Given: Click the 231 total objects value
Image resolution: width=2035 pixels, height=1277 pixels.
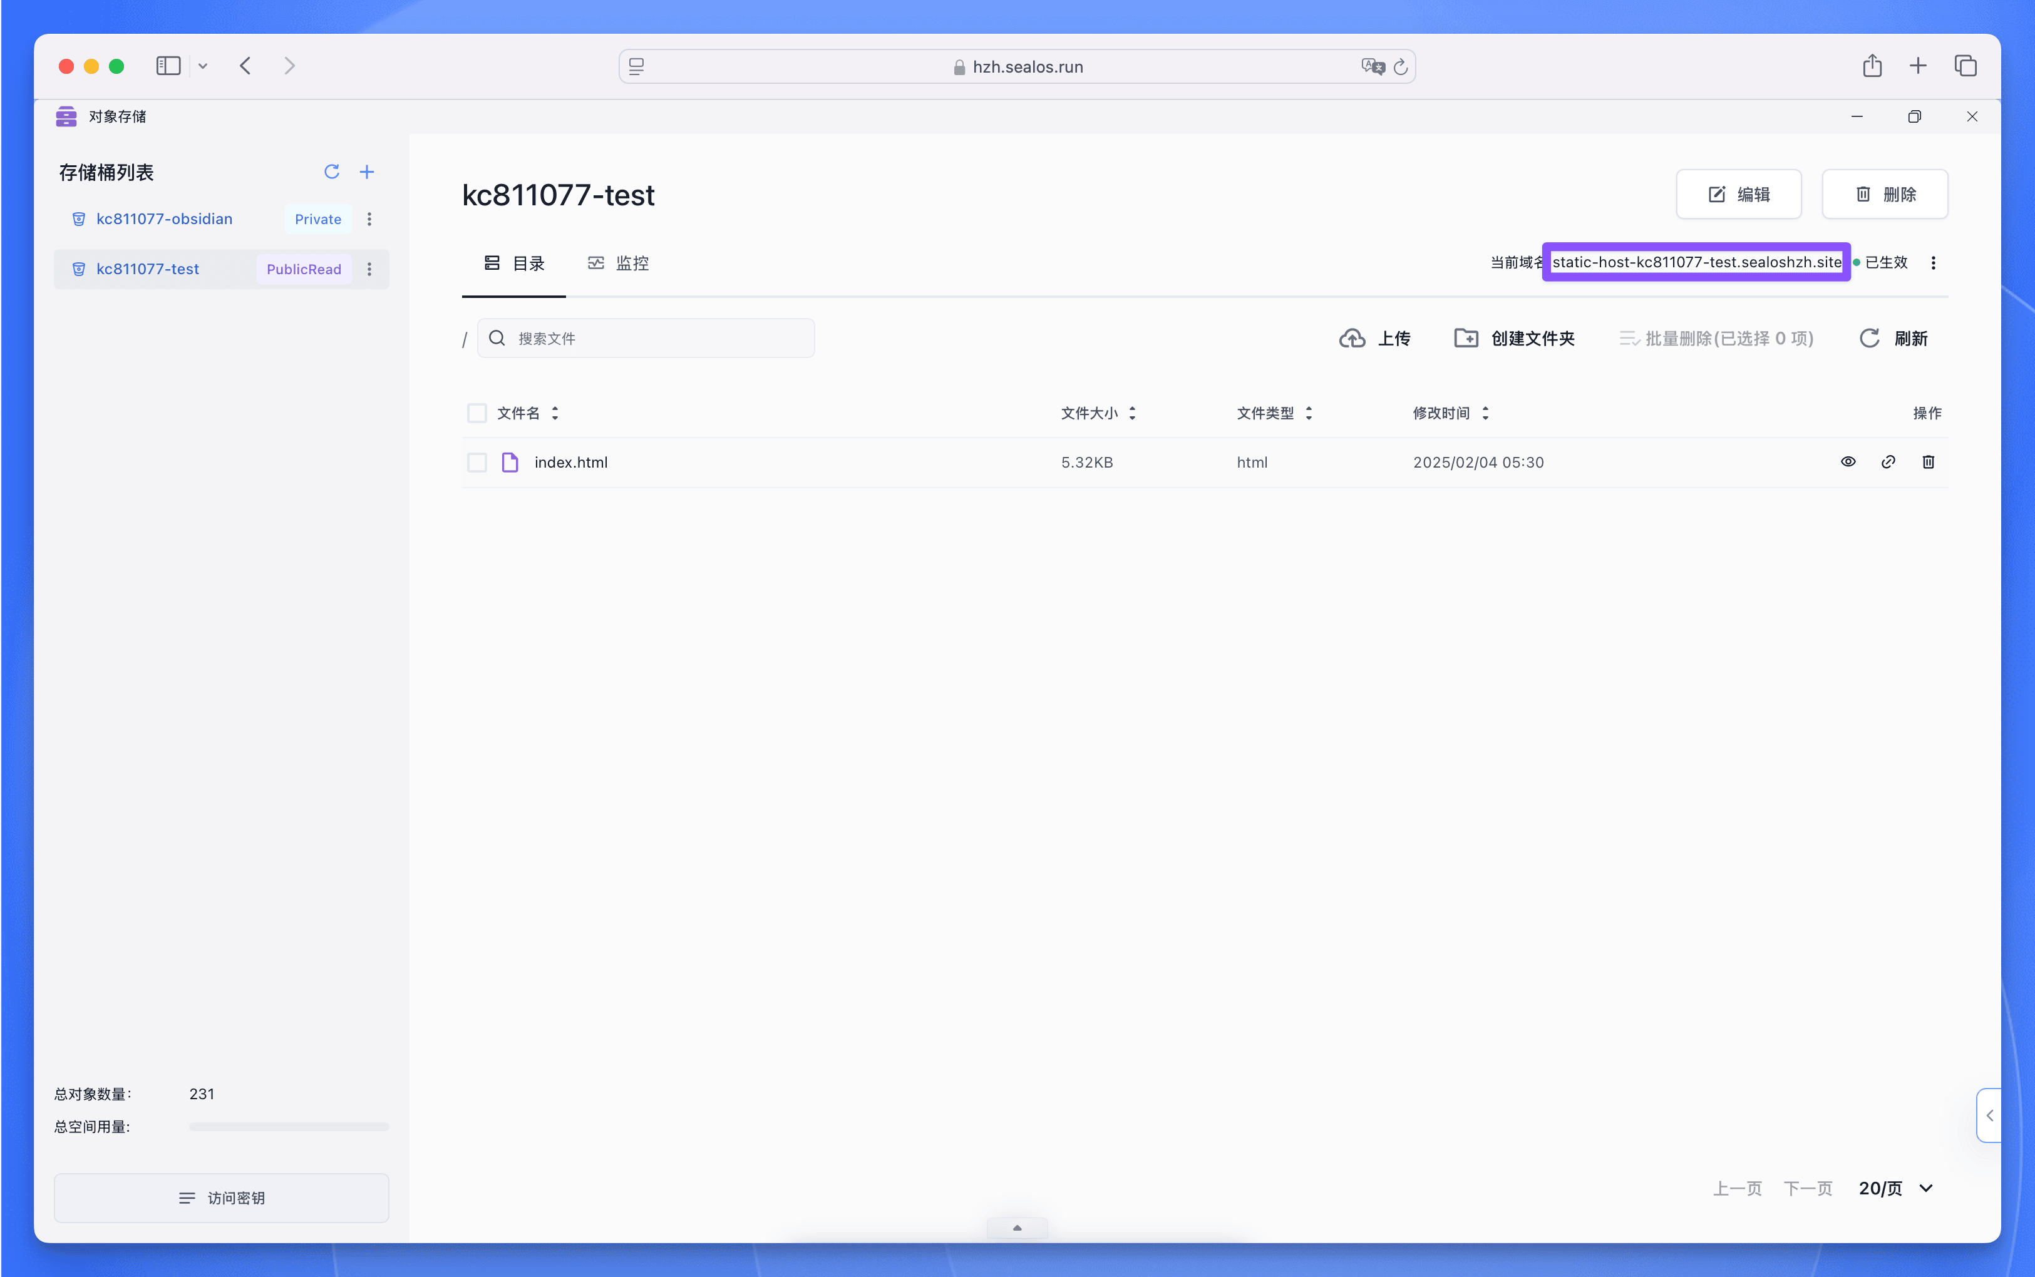Looking at the screenshot, I should 201,1094.
